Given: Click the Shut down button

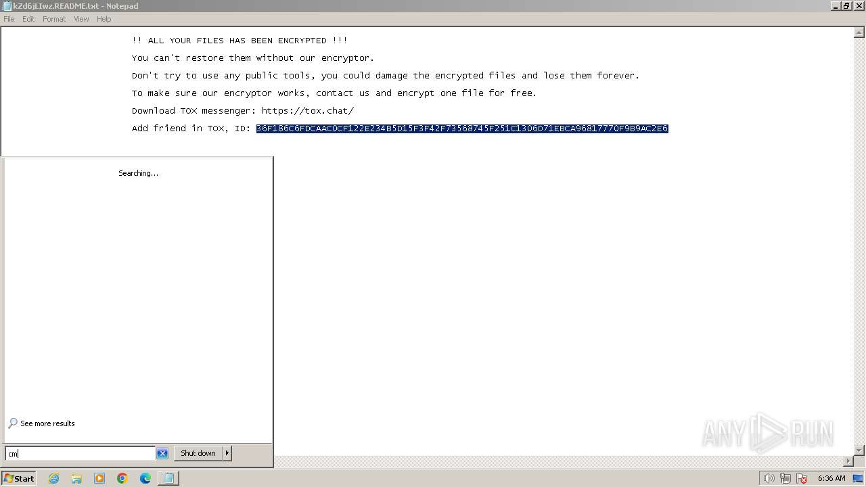Looking at the screenshot, I should 198,453.
